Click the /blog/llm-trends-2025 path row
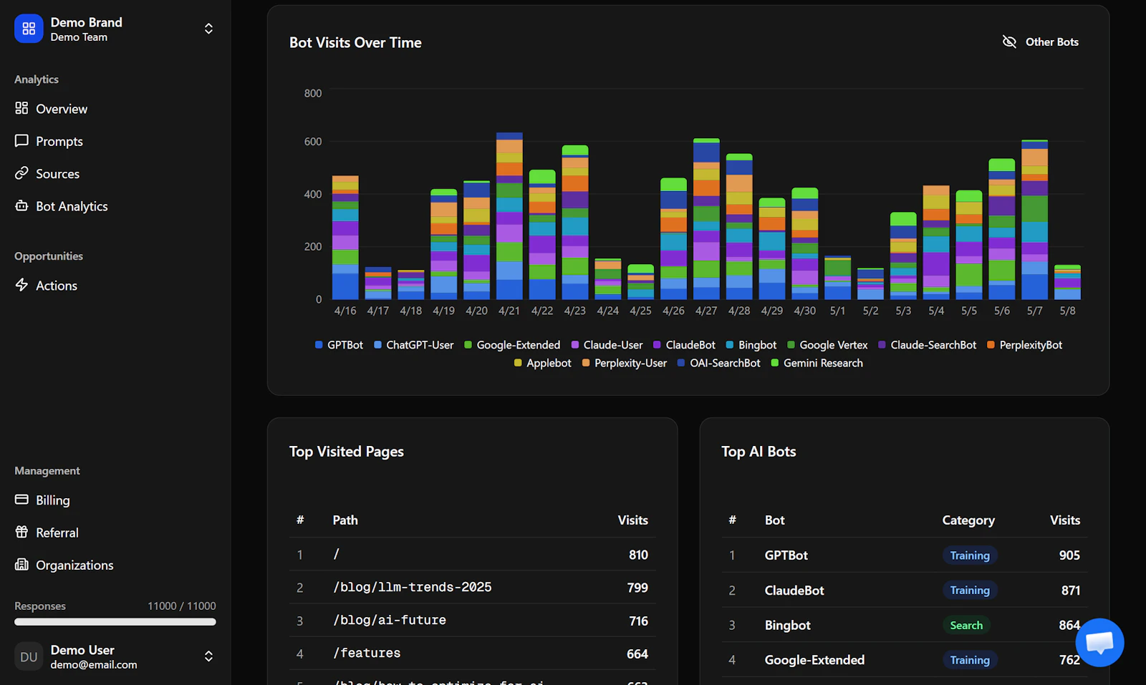Screen dimensions: 1146x685 tap(472, 588)
